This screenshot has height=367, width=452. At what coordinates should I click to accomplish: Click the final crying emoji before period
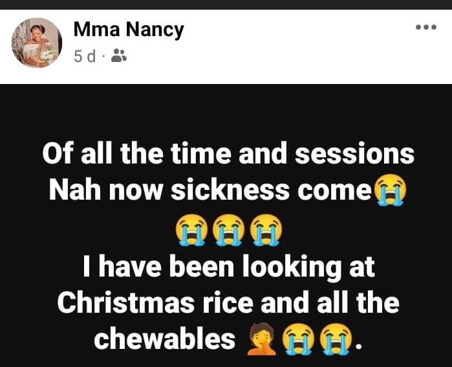(335, 339)
